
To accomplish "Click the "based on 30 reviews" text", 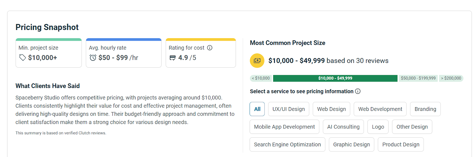I will [357, 61].
